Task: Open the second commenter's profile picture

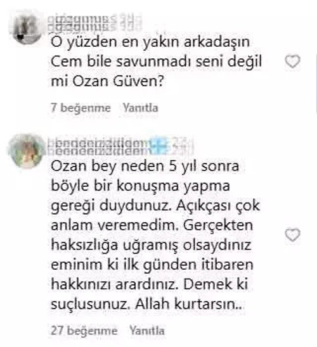Action: coord(26,151)
